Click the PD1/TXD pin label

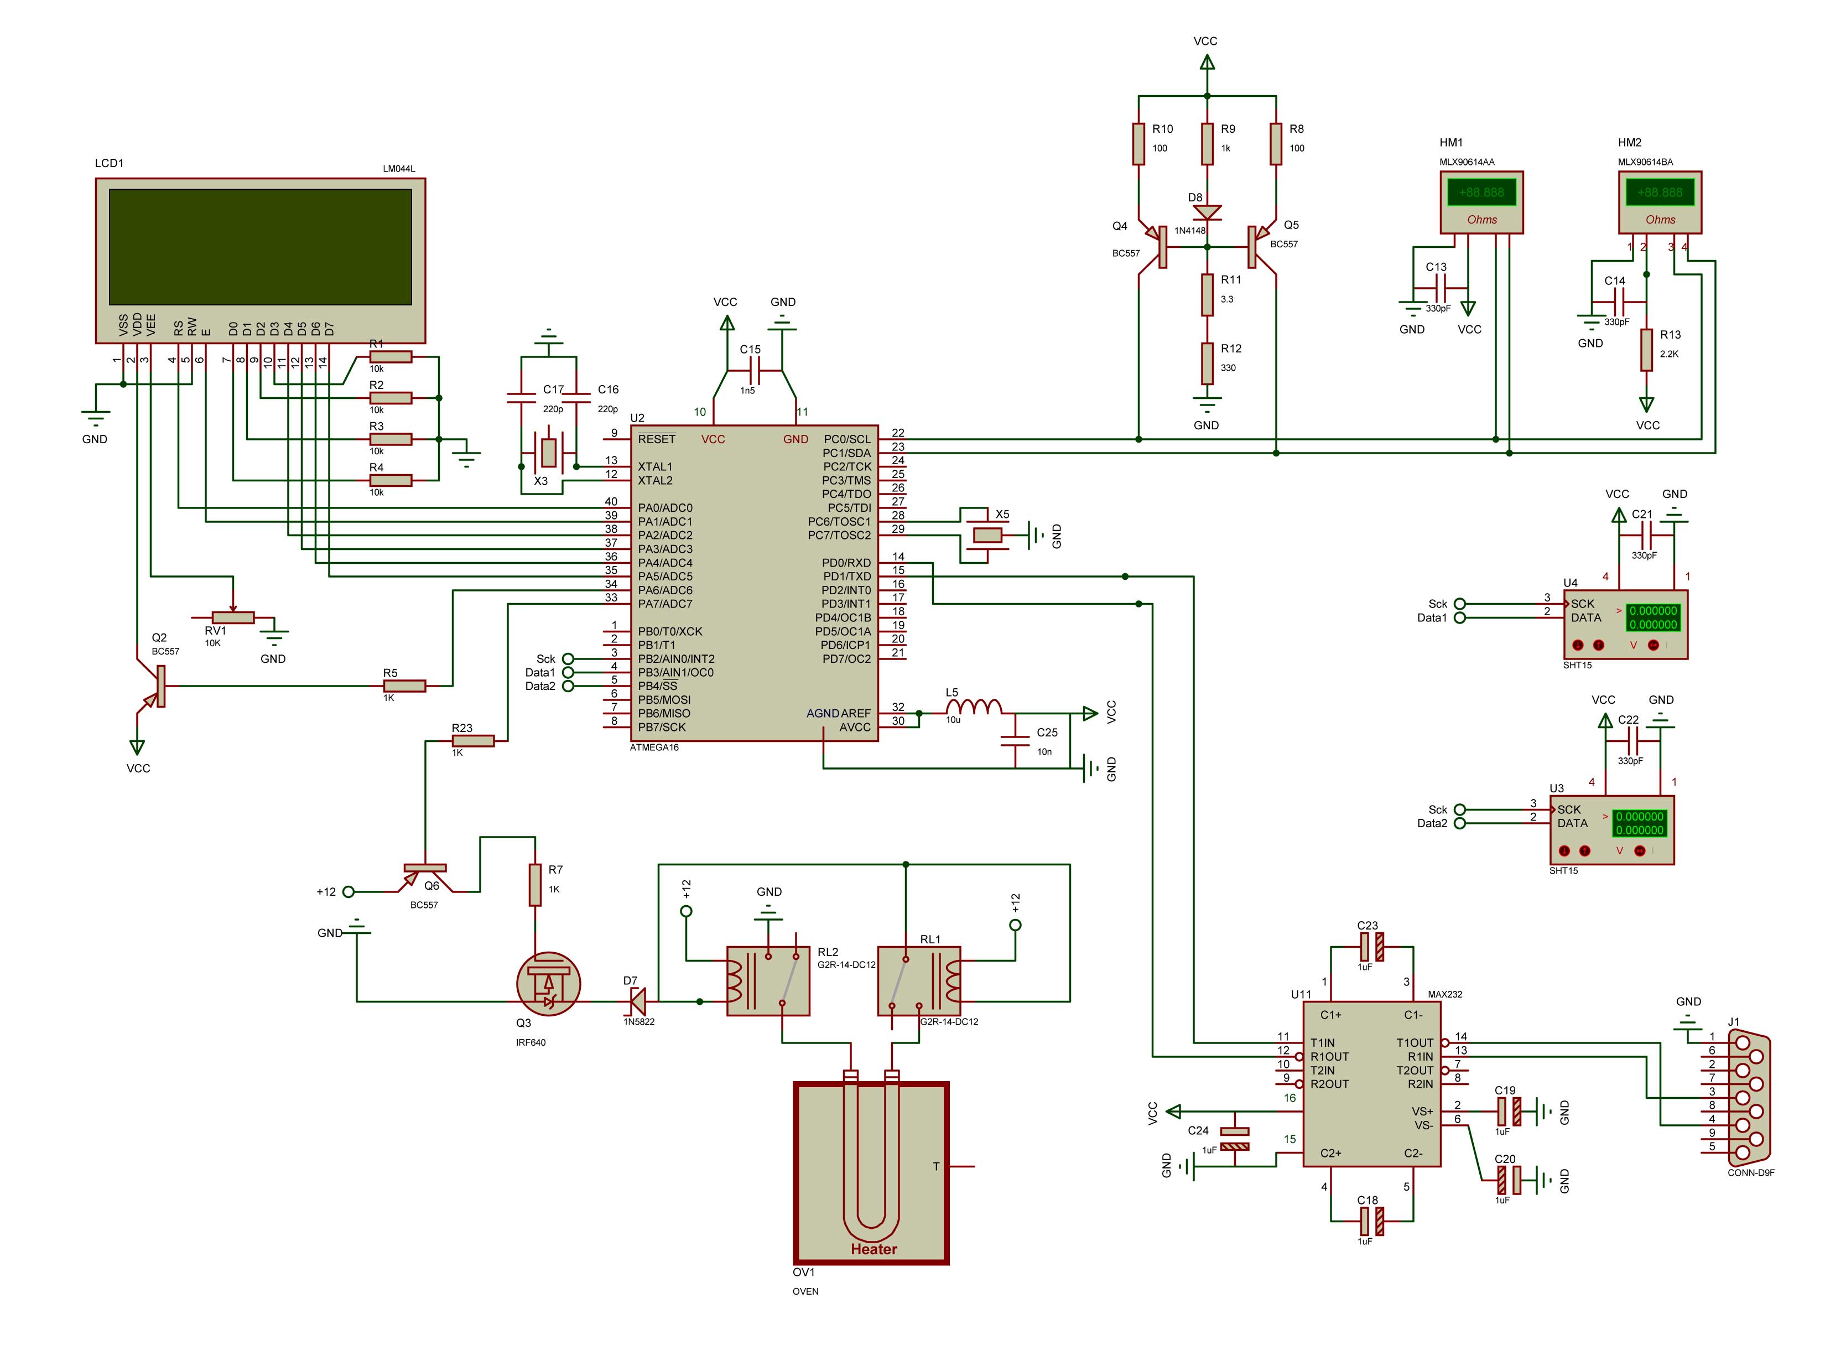tap(846, 577)
